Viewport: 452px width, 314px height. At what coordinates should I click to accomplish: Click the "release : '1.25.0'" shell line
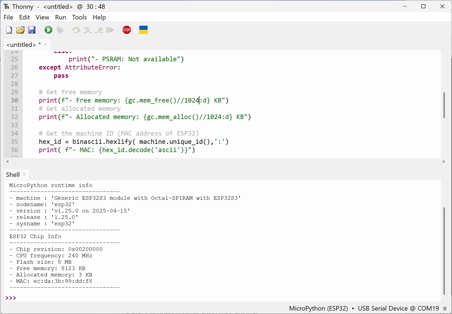pos(44,217)
